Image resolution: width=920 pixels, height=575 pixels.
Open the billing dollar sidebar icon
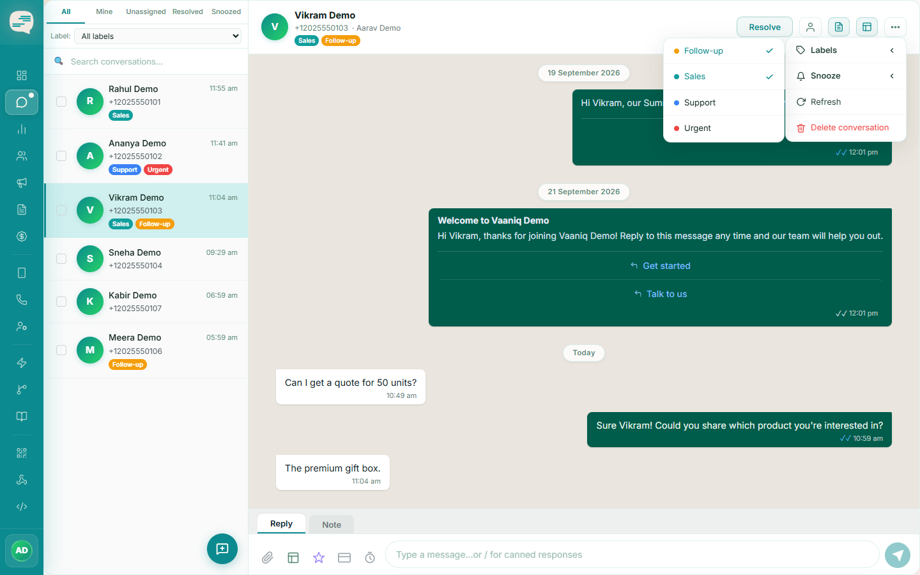(22, 236)
